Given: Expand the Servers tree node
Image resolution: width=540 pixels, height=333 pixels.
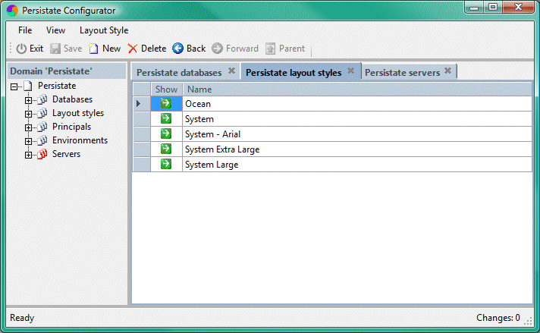Looking at the screenshot, I should (x=29, y=155).
